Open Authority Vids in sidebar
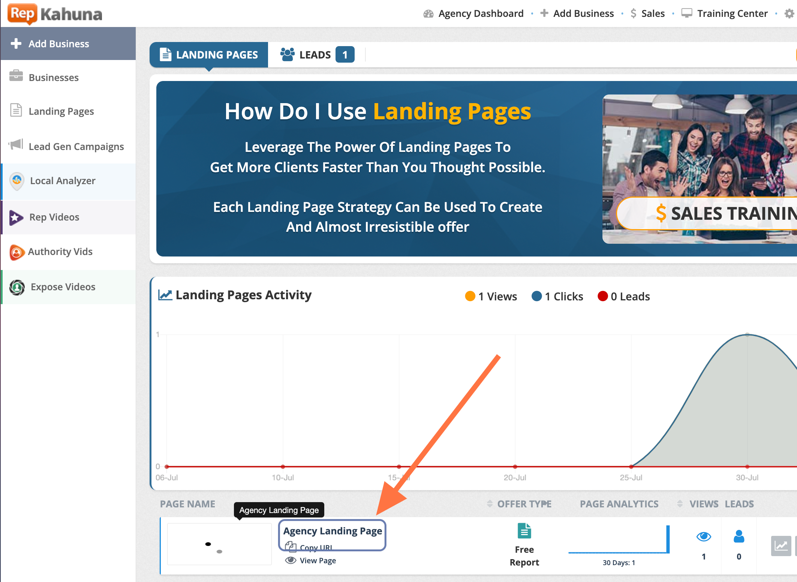Screen dimensions: 797x582 60,252
